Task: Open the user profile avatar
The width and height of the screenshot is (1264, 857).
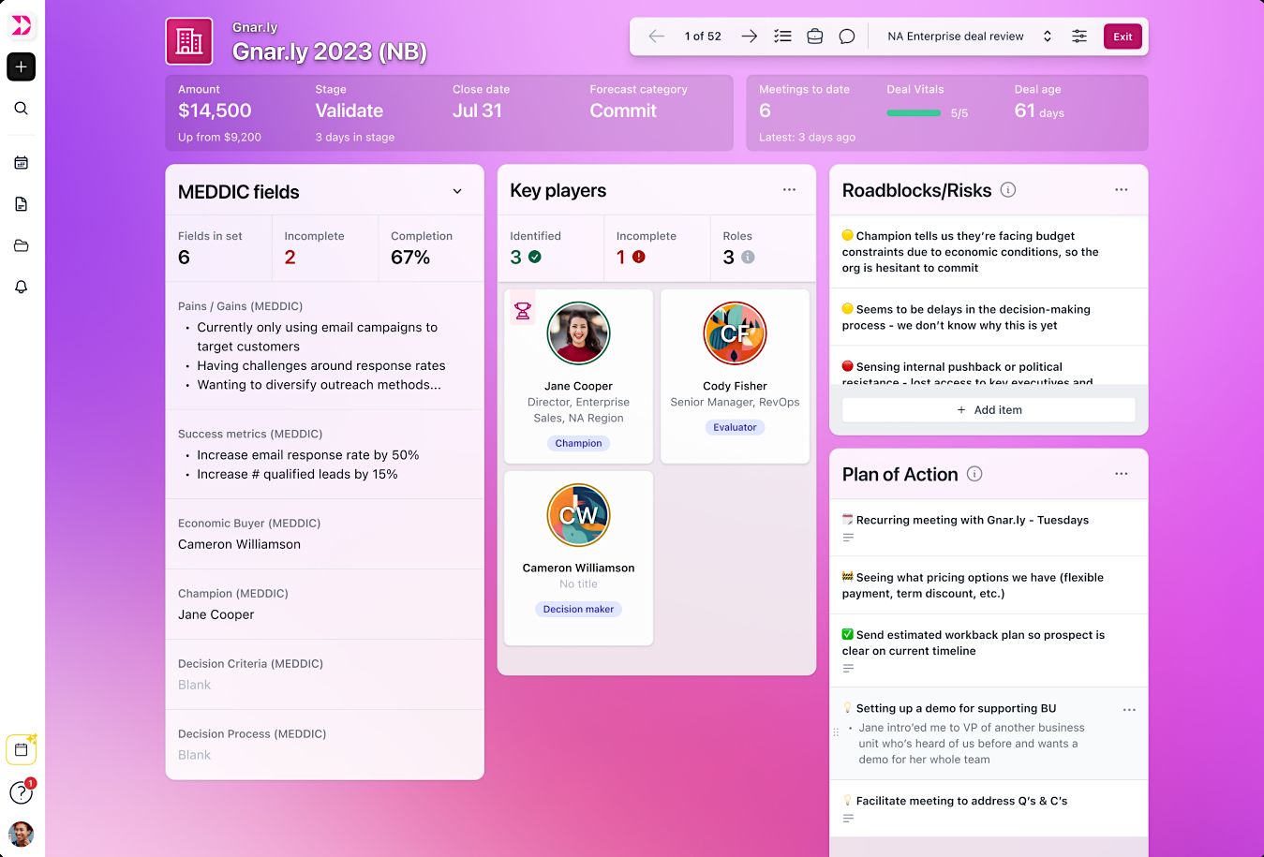Action: [x=21, y=834]
